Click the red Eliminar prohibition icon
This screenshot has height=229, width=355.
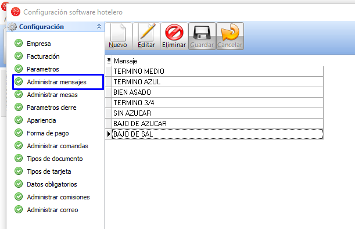tap(174, 33)
